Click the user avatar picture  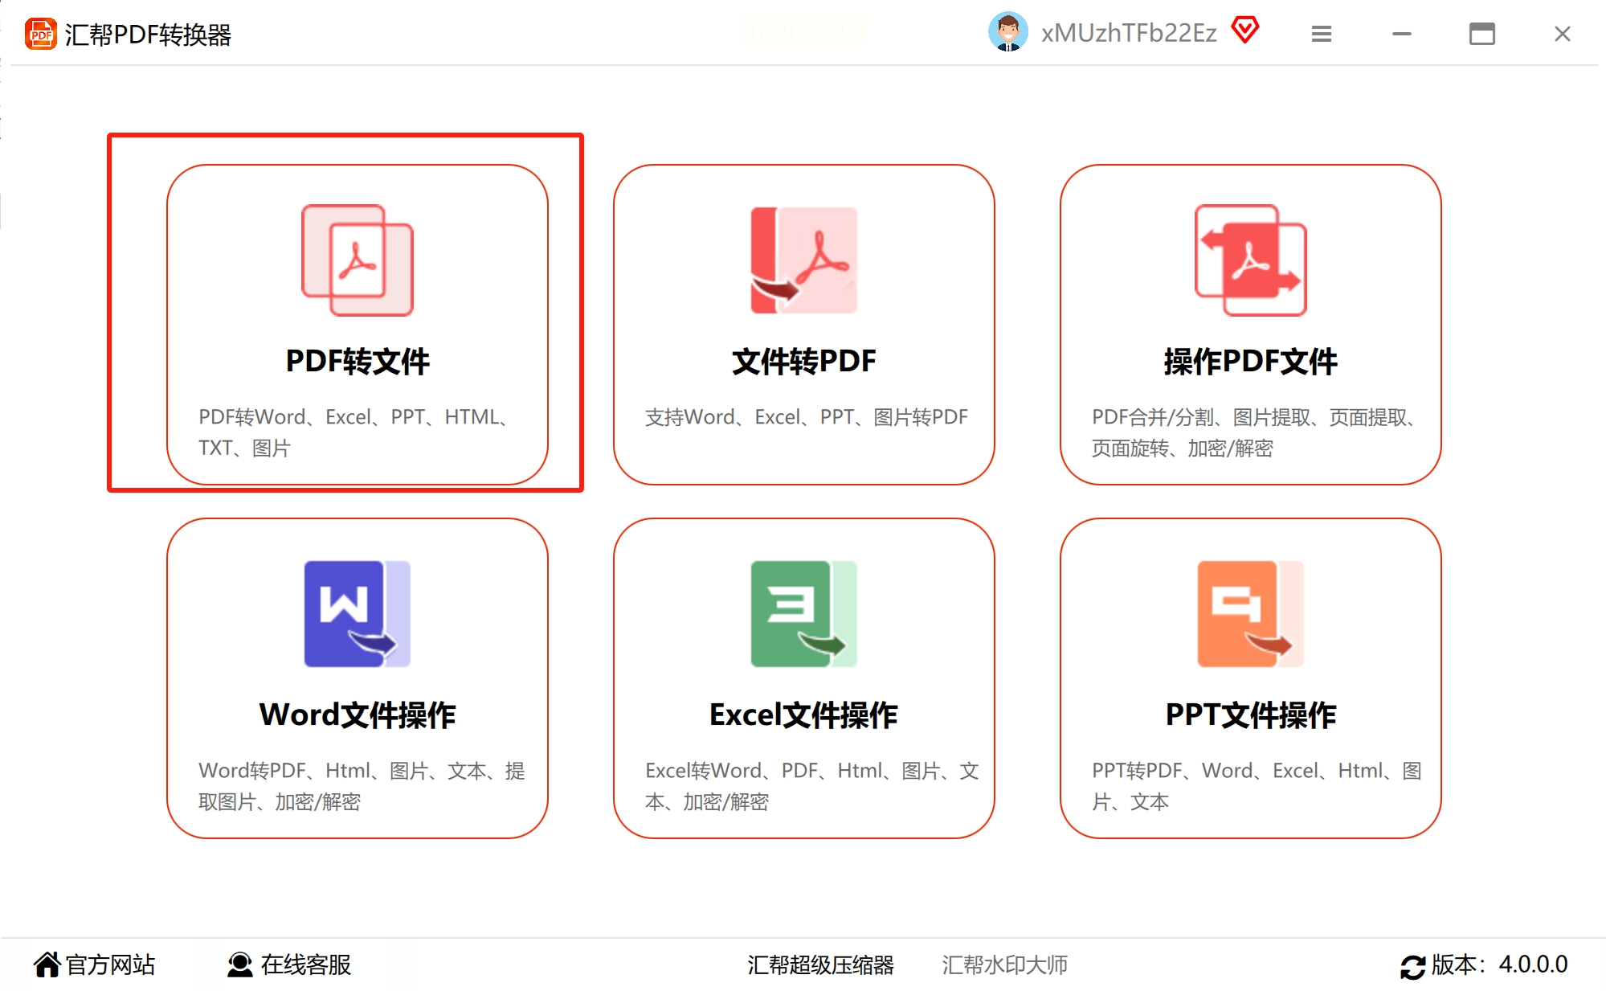coord(1007,32)
